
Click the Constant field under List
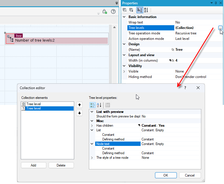(x=171, y=135)
